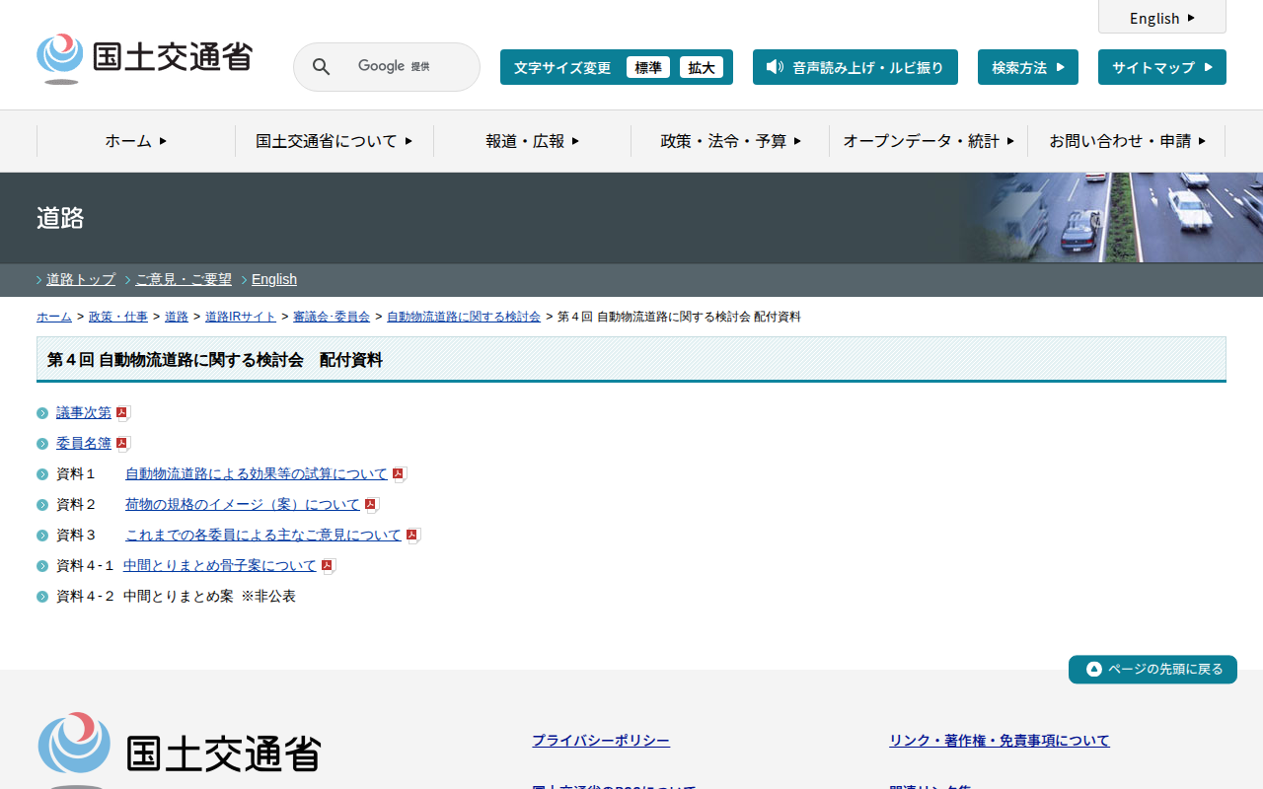The image size is (1263, 789).
Task: Open 荷物の規格のイメージ（案）について link
Action: (243, 505)
